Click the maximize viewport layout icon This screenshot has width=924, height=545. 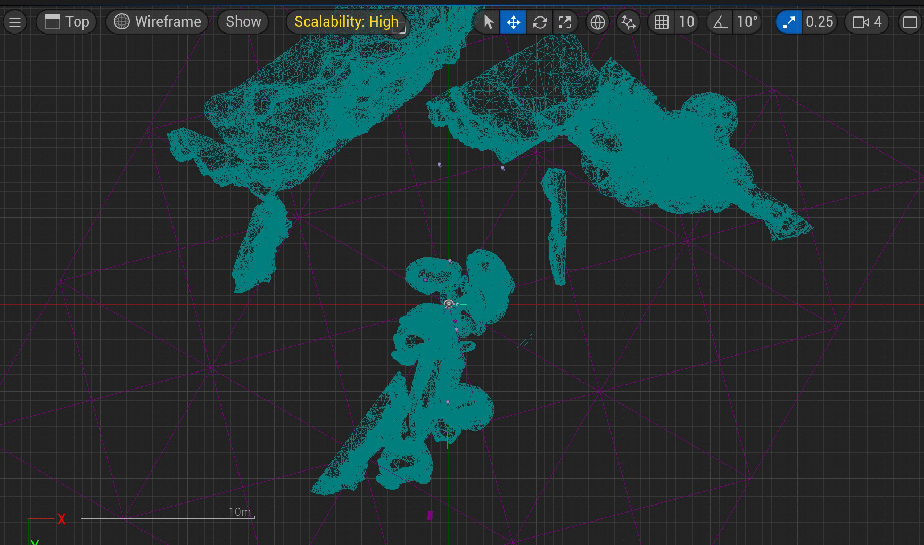point(910,22)
